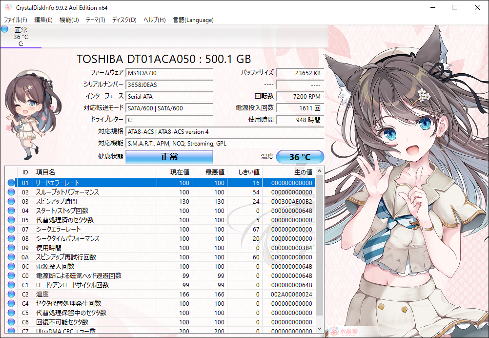Click the serial number field 3658J0EAS

(x=169, y=84)
